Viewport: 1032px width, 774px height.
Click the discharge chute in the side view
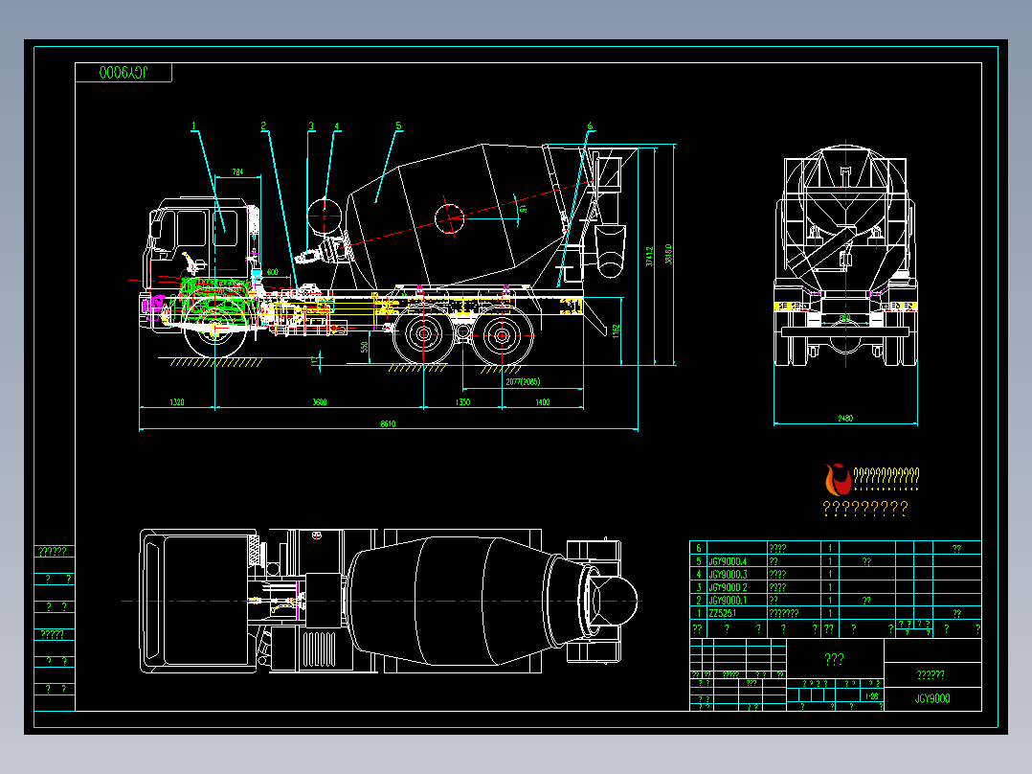click(x=611, y=252)
